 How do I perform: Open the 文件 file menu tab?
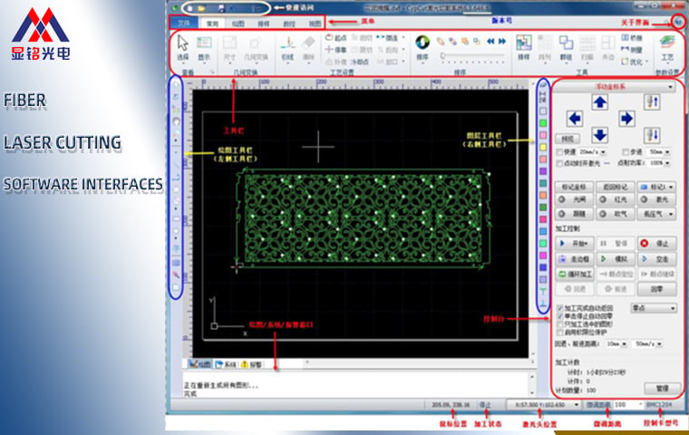coord(183,24)
